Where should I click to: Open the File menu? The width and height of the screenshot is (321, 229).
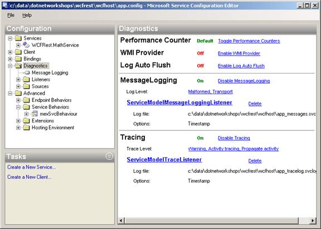click(x=11, y=15)
